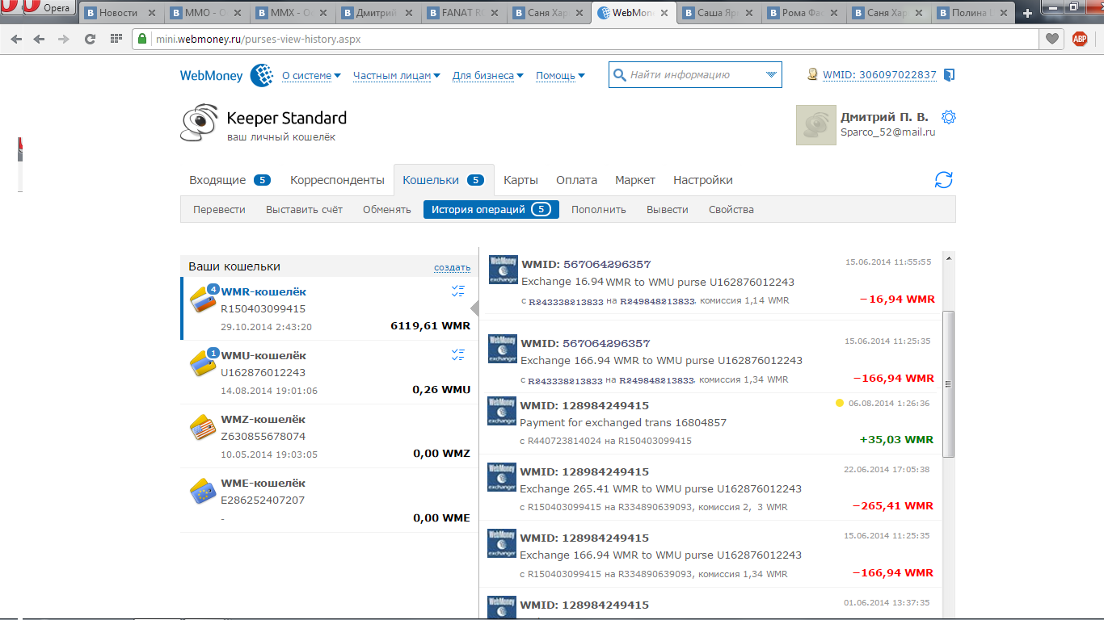Switch to the Оплата tab

tap(577, 180)
